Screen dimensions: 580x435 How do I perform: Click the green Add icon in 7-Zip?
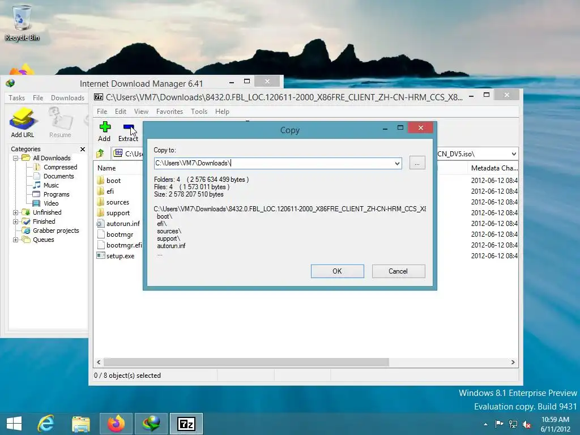pyautogui.click(x=105, y=127)
